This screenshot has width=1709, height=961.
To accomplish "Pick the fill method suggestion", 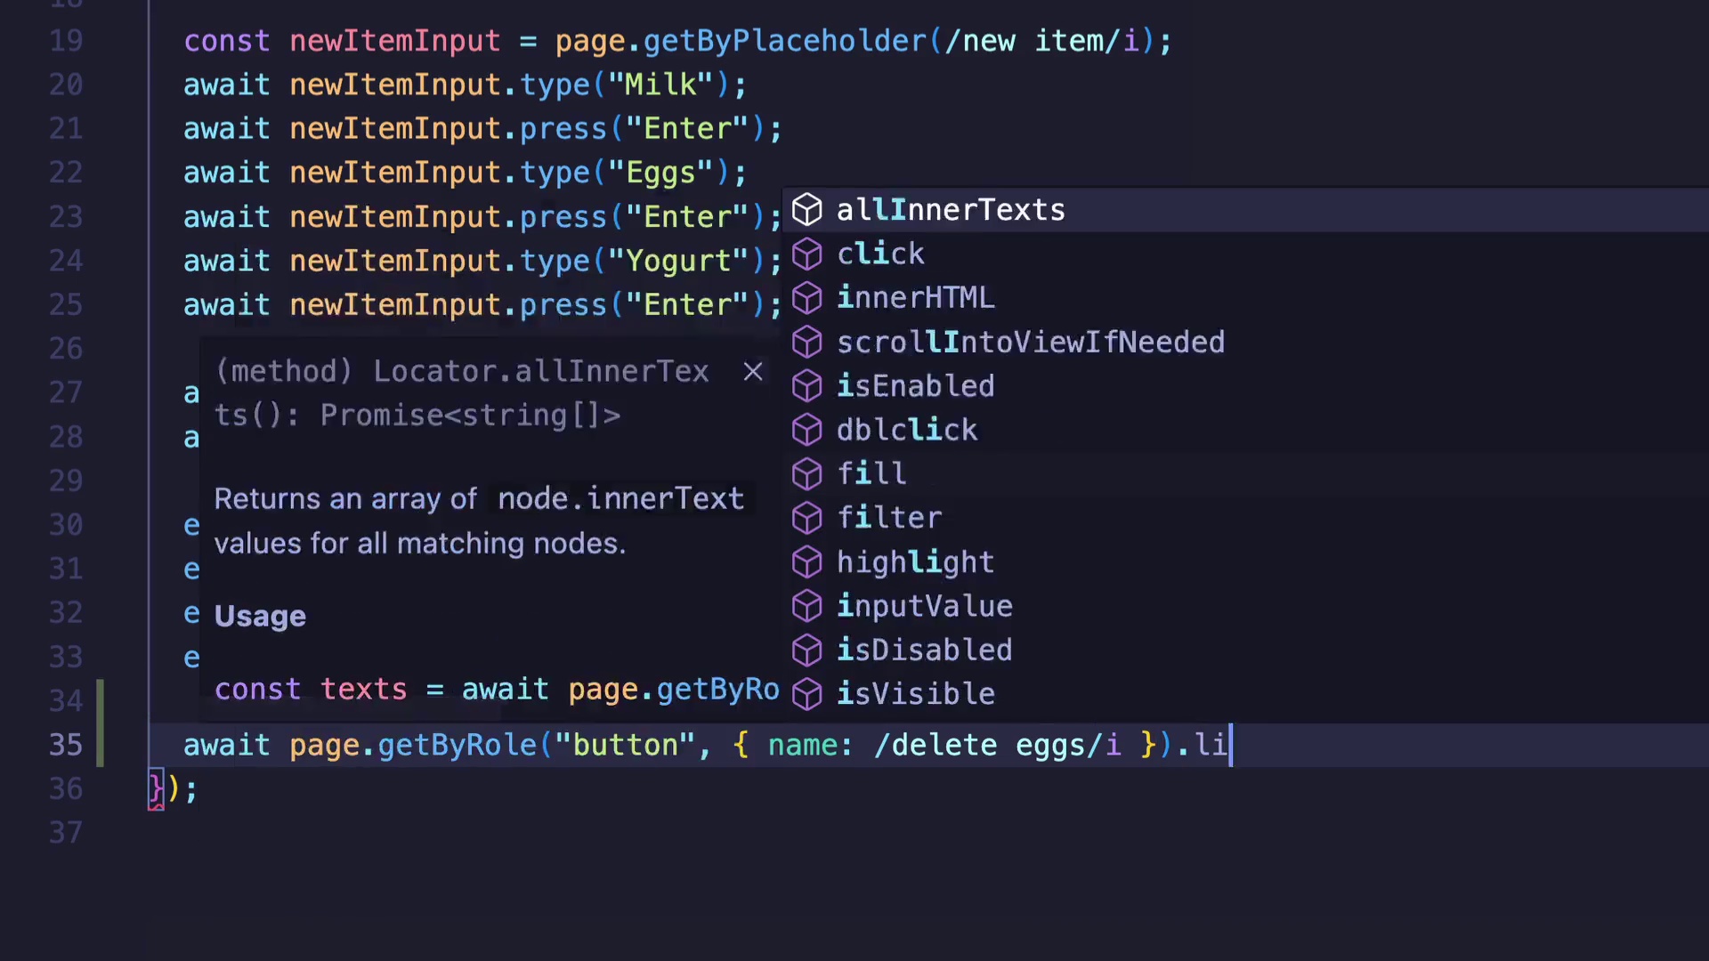I will (1245, 474).
